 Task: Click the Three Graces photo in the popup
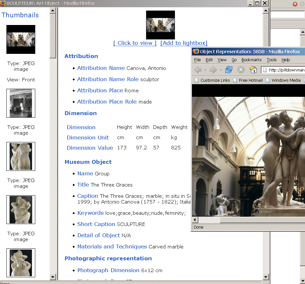click(248, 156)
